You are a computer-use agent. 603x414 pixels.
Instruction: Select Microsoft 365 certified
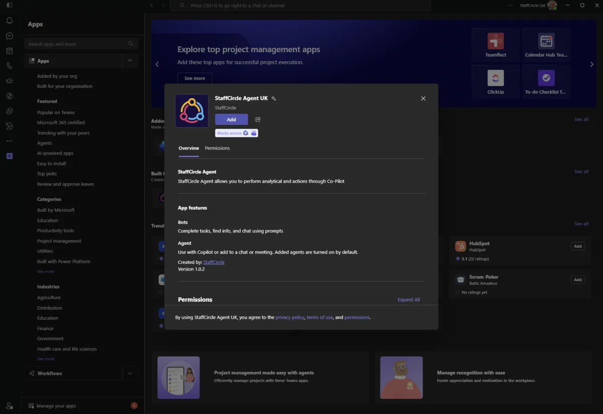61,122
